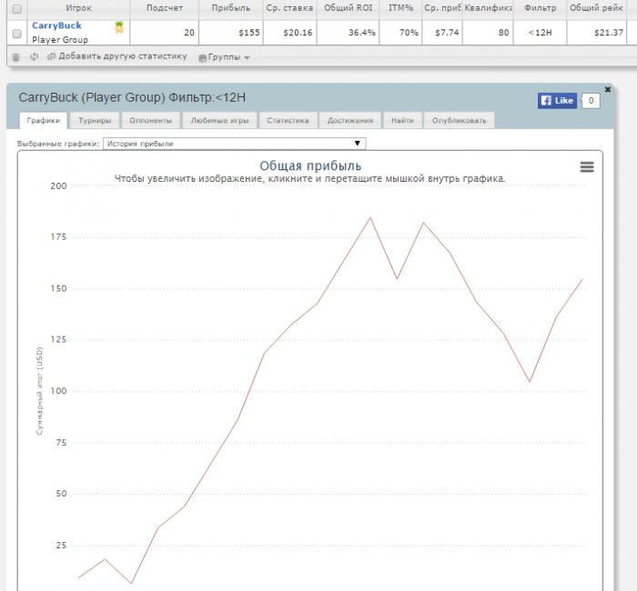Close the CarryBuck panel with the X
637x591 pixels.
point(608,89)
